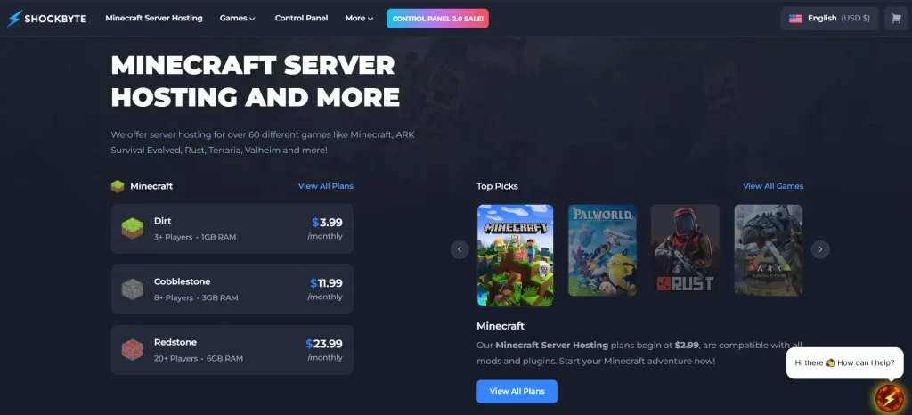Open the English (USD $) language selector
Image resolution: width=912 pixels, height=415 pixels.
click(x=829, y=19)
